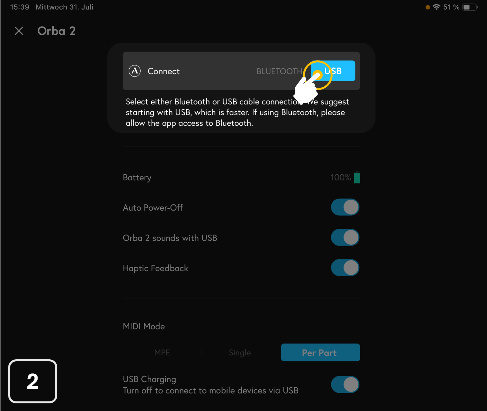487x411 pixels.
Task: Tap the Artiphon logo icon beside Connect
Action: coord(135,71)
